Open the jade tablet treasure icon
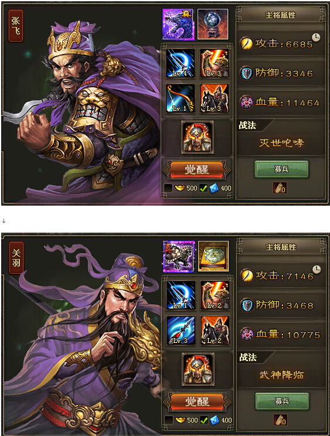The image size is (330, 436). click(213, 256)
